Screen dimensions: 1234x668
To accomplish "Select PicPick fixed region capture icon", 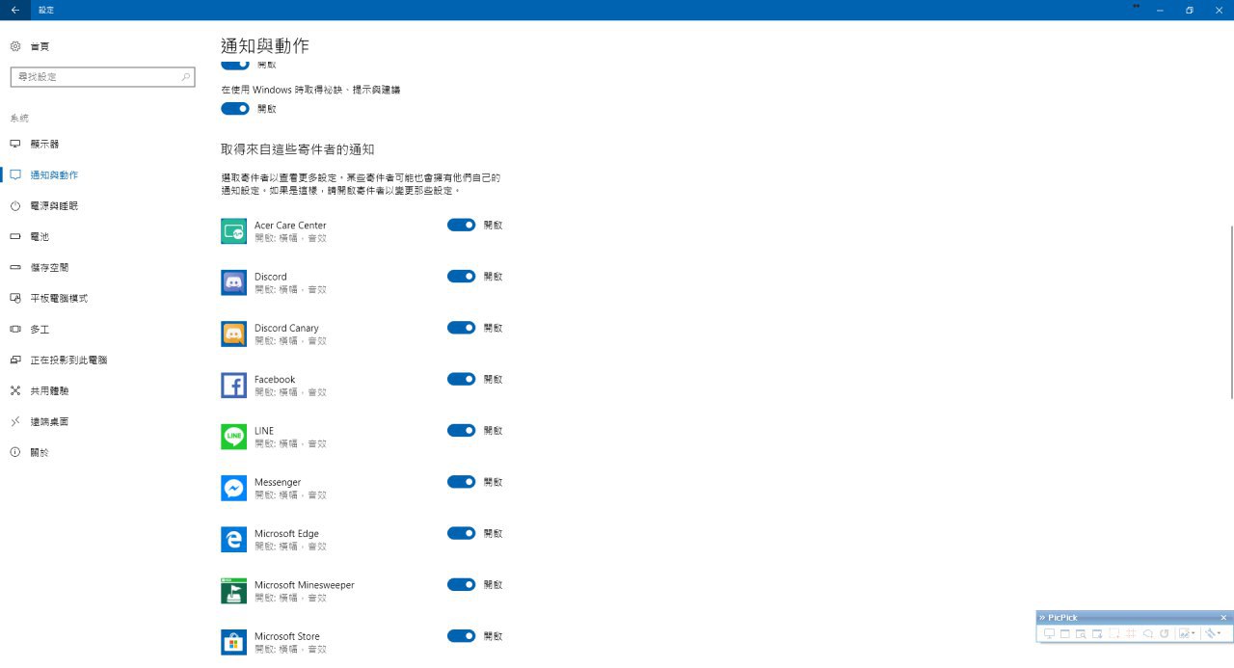I will click(x=1131, y=633).
